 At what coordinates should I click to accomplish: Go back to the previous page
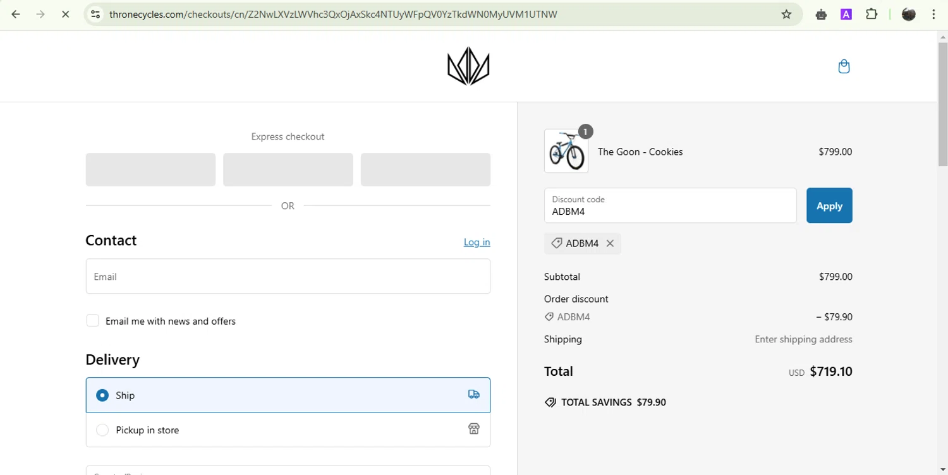click(x=16, y=14)
